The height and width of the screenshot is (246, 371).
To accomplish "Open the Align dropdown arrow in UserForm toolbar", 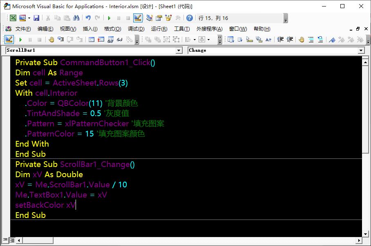I will 195,40.
